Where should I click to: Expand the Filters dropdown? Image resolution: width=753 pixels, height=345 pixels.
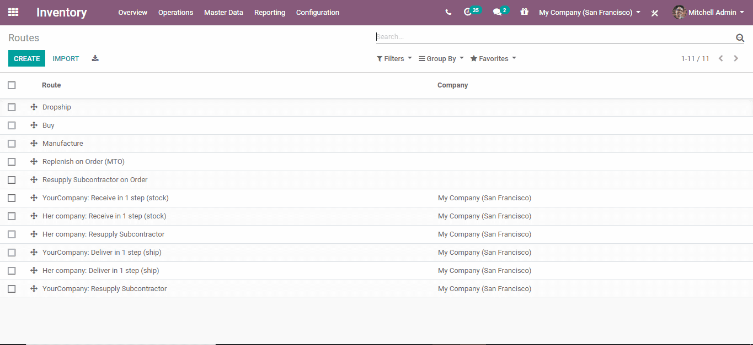(394, 59)
